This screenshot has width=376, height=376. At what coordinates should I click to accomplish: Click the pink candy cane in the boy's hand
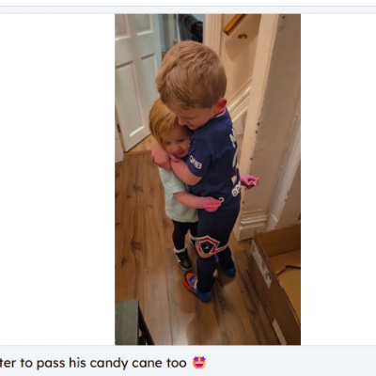250,180
